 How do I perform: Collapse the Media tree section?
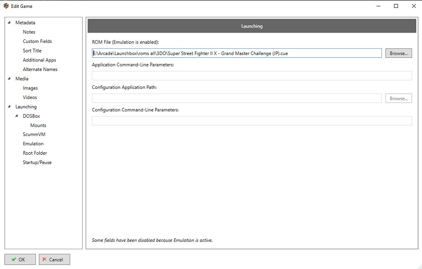[x=10, y=78]
